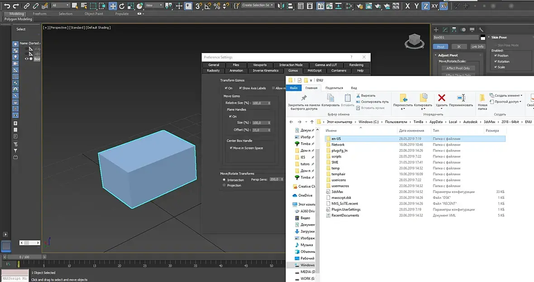Open the View reference coordinate dropdown
This screenshot has width=534, height=282.
point(154,5)
